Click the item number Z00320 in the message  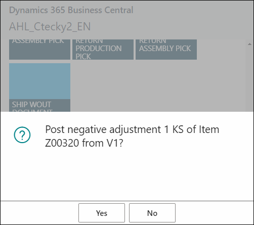[62, 143]
